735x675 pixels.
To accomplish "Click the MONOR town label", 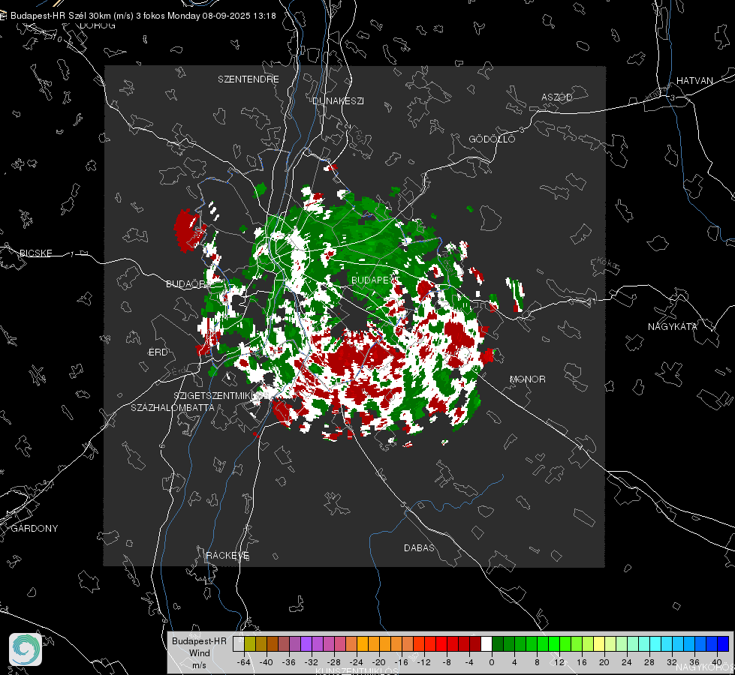I will (527, 379).
